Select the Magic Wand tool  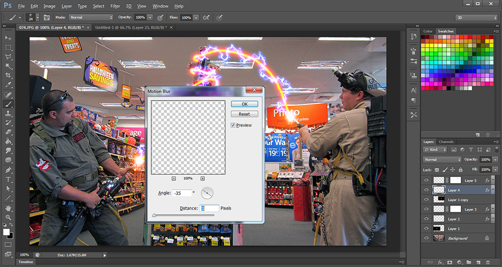[x=9, y=66]
